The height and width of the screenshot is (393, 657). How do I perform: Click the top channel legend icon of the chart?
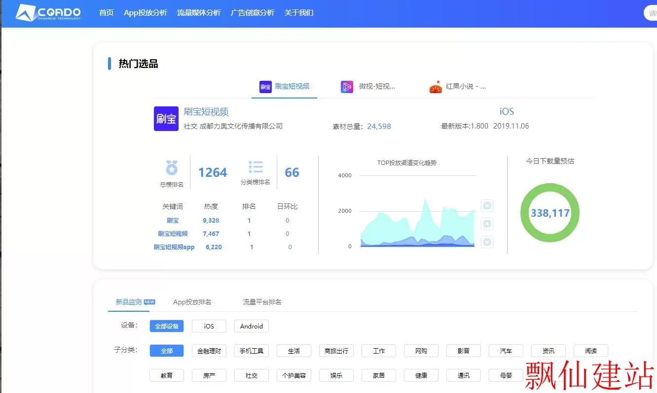click(x=487, y=206)
